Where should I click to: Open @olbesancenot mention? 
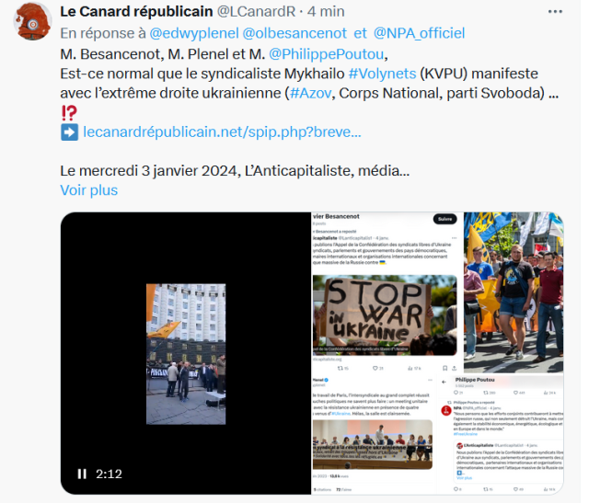coord(294,33)
